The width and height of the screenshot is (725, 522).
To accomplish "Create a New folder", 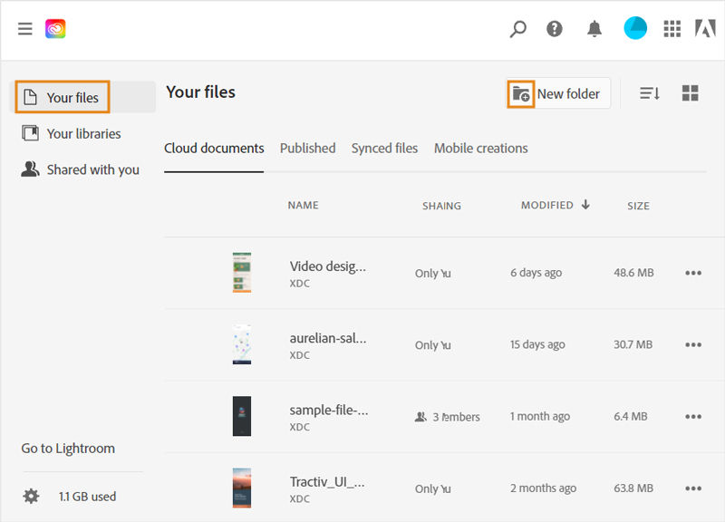I will point(558,93).
